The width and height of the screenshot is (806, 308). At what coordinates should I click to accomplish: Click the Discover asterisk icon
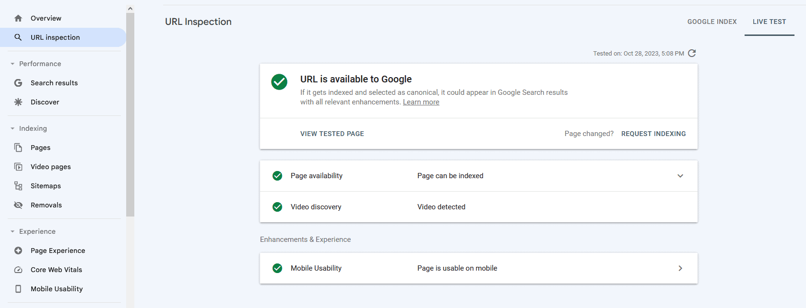click(18, 102)
